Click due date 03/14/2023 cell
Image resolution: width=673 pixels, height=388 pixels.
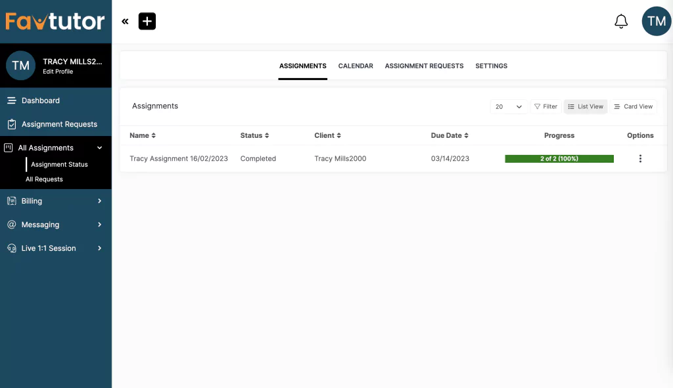(x=450, y=159)
